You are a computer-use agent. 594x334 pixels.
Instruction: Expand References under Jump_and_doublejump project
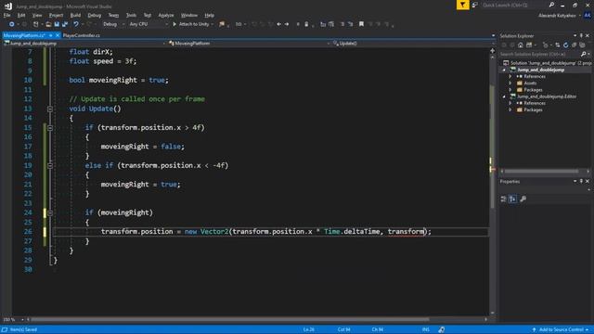coord(510,76)
